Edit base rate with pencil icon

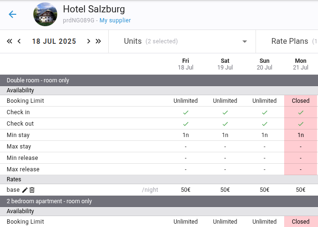(x=25, y=190)
